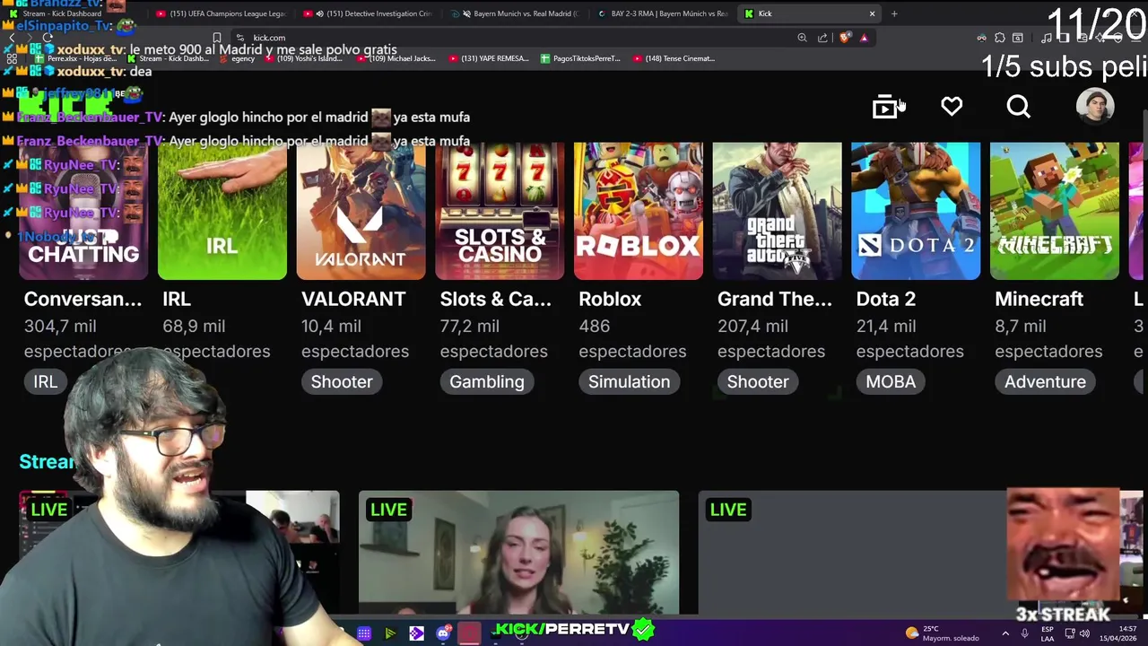Open the Michael Jacks bookmark

(x=396, y=58)
